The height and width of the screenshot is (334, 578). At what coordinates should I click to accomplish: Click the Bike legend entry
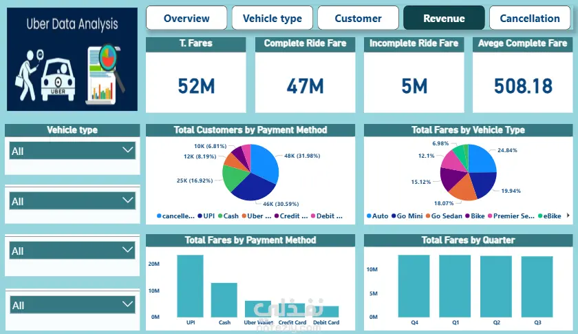pos(475,216)
